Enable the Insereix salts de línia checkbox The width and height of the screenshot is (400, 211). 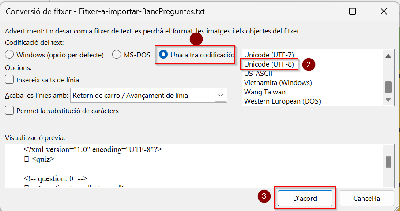[x=9, y=80]
